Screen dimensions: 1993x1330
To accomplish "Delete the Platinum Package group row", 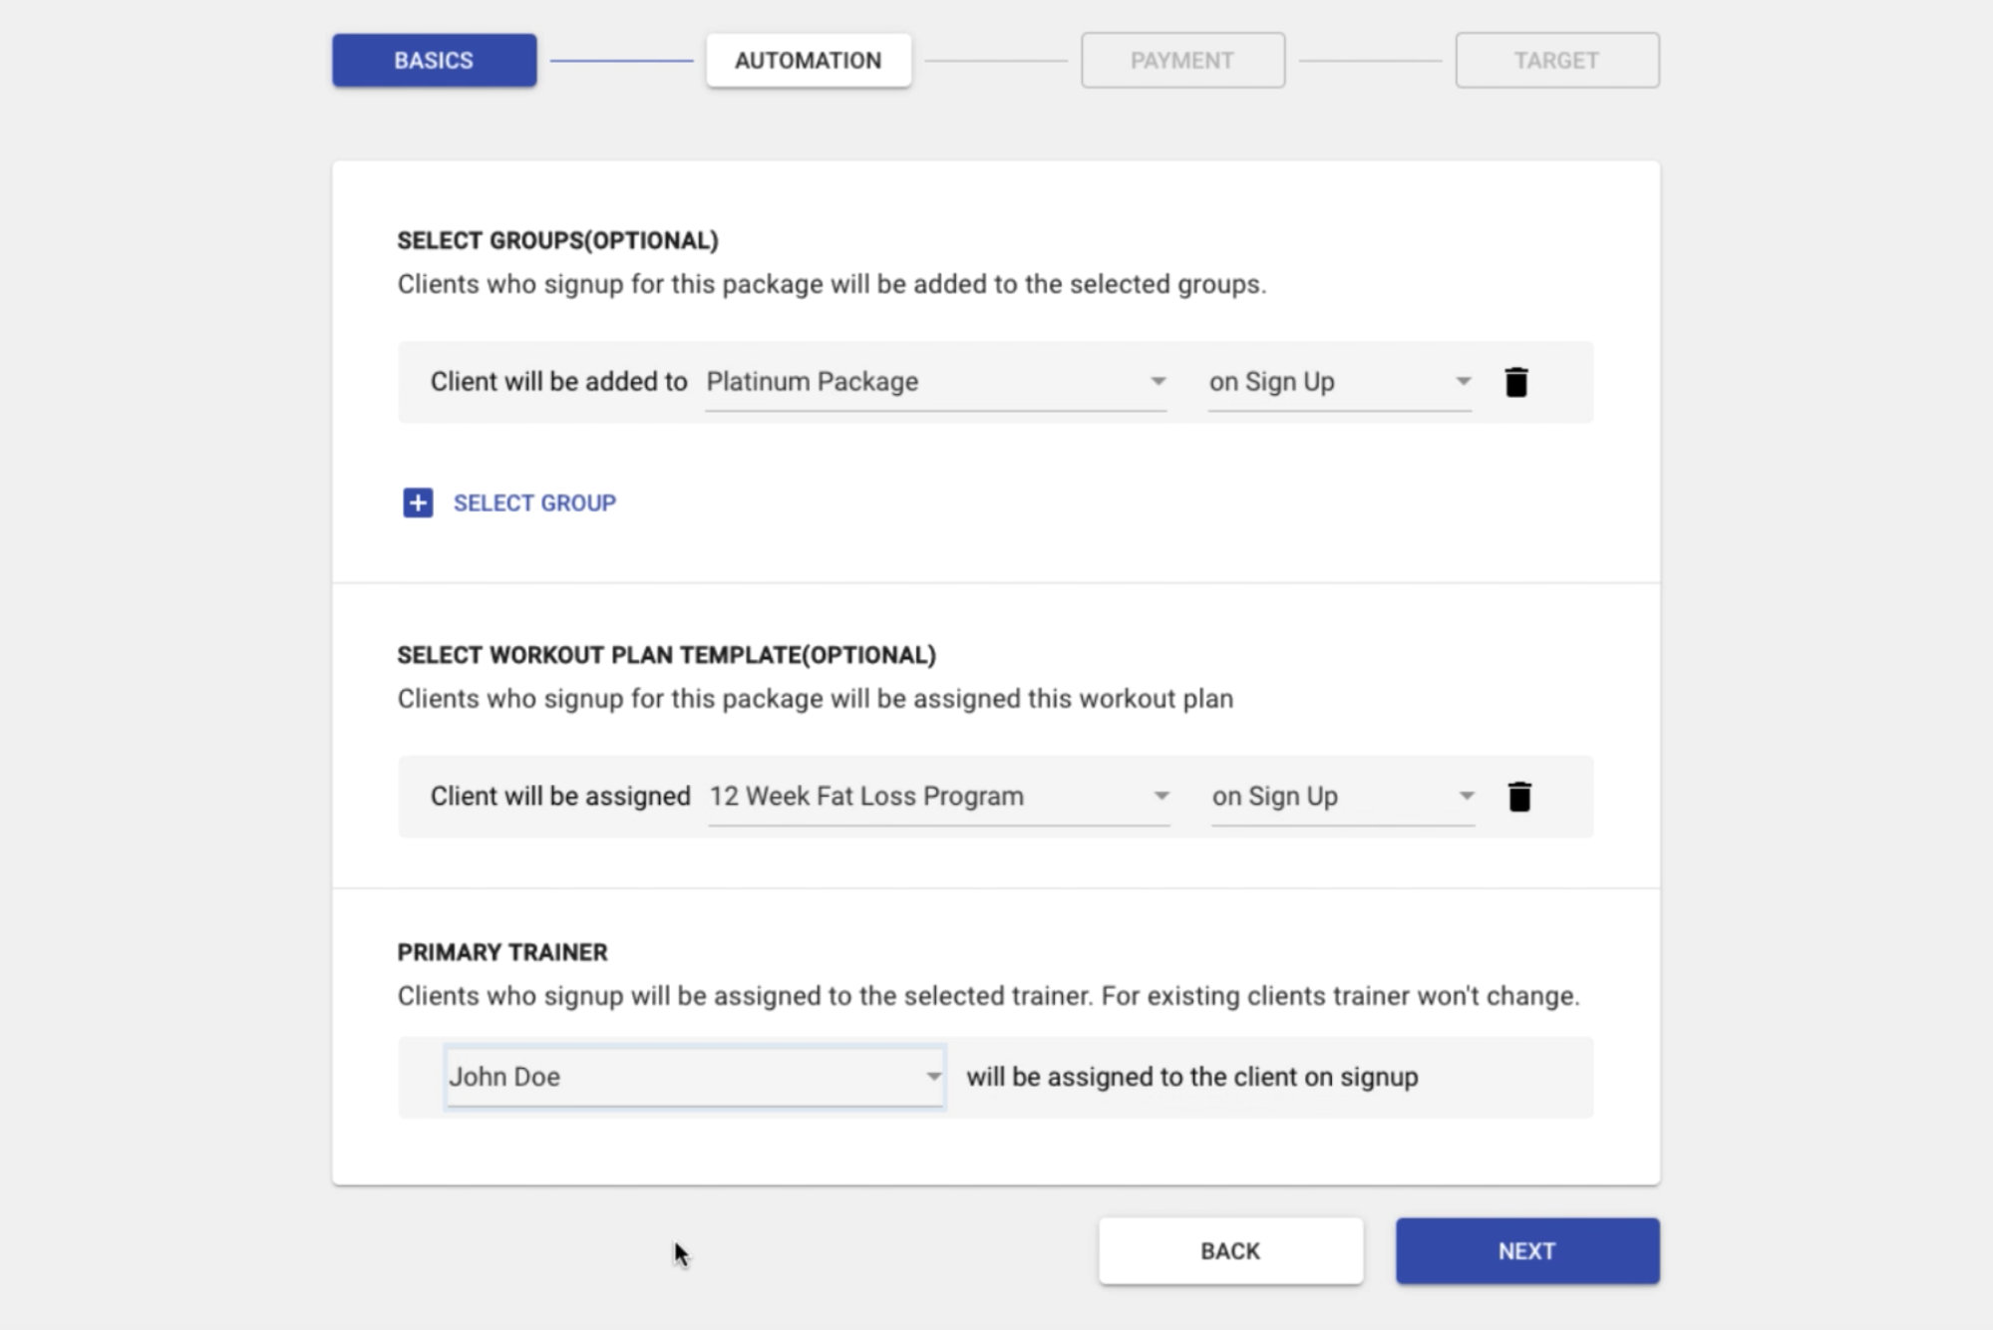I will point(1515,382).
